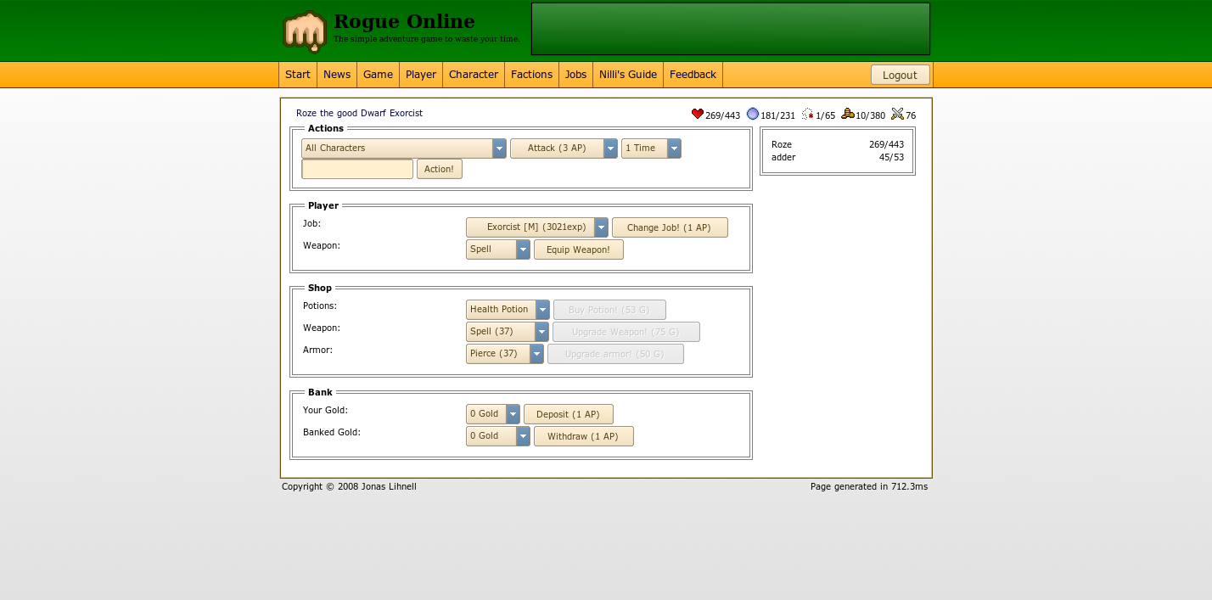Image resolution: width=1212 pixels, height=600 pixels.
Task: Click the Action! button
Action: (x=440, y=169)
